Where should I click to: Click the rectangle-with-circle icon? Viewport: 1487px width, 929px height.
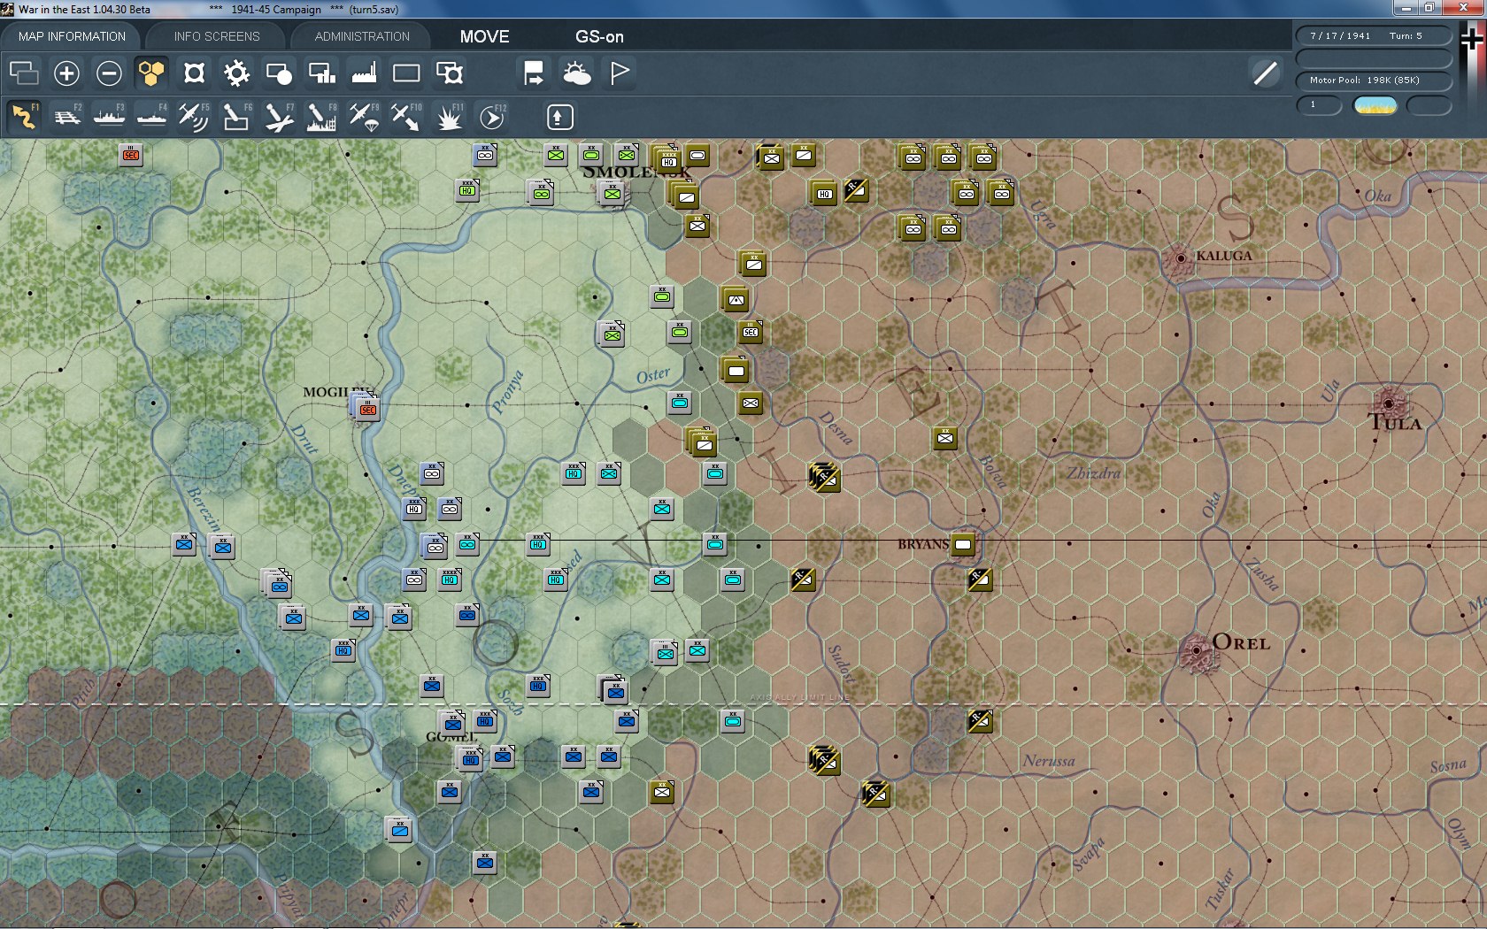pyautogui.click(x=279, y=73)
